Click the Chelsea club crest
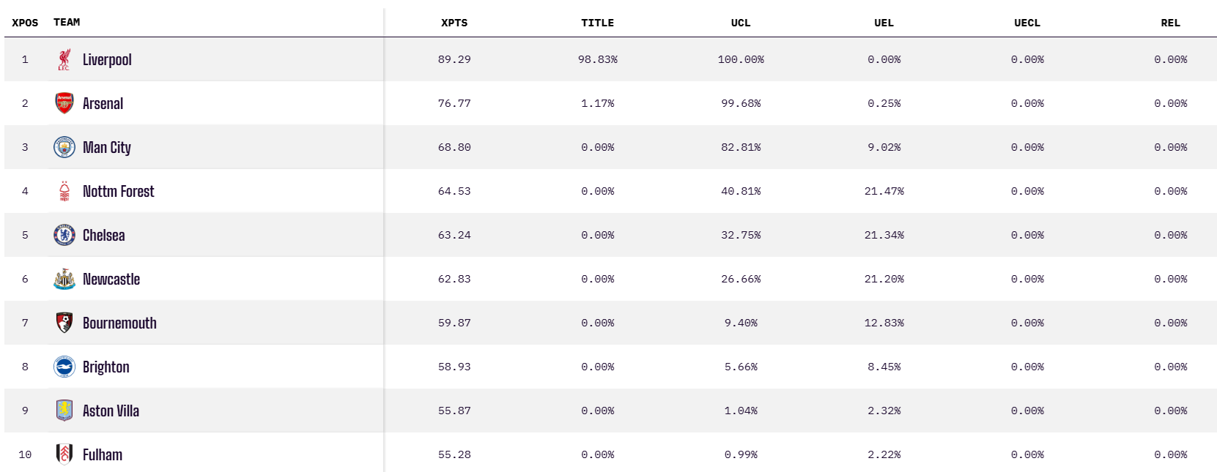The height and width of the screenshot is (472, 1217). 64,235
